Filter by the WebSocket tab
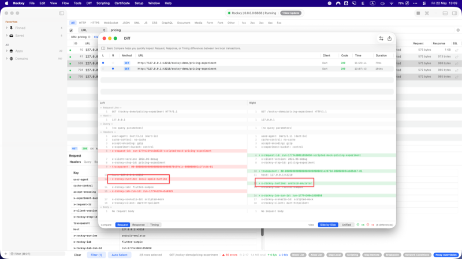The width and height of the screenshot is (462, 259). [x=111, y=22]
